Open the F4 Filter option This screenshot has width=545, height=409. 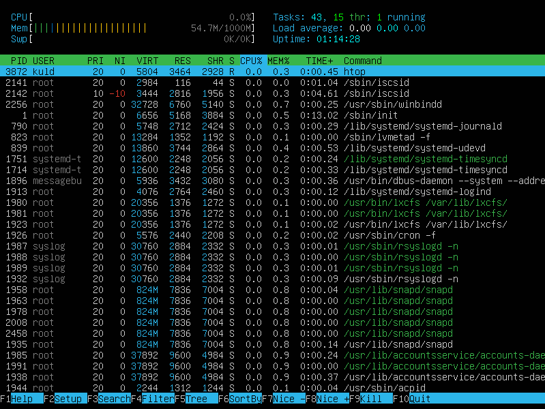point(158,399)
